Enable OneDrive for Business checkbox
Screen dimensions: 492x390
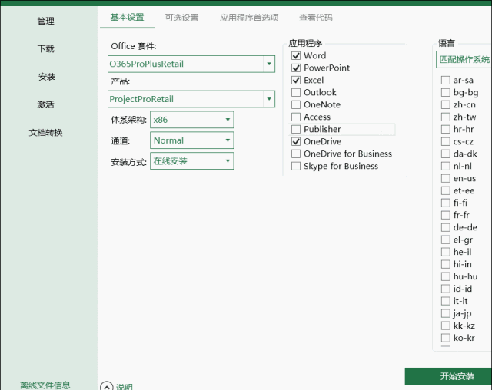[296, 154]
